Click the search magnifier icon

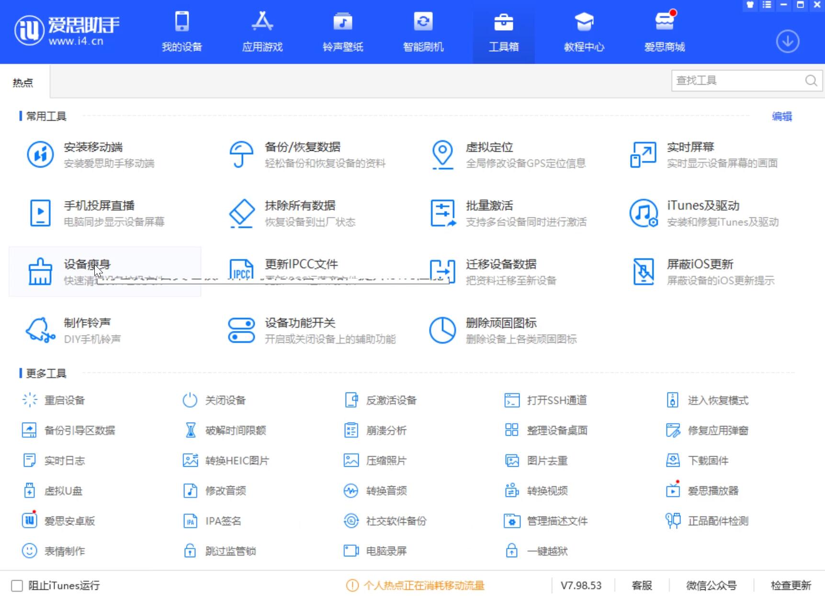[x=811, y=80]
